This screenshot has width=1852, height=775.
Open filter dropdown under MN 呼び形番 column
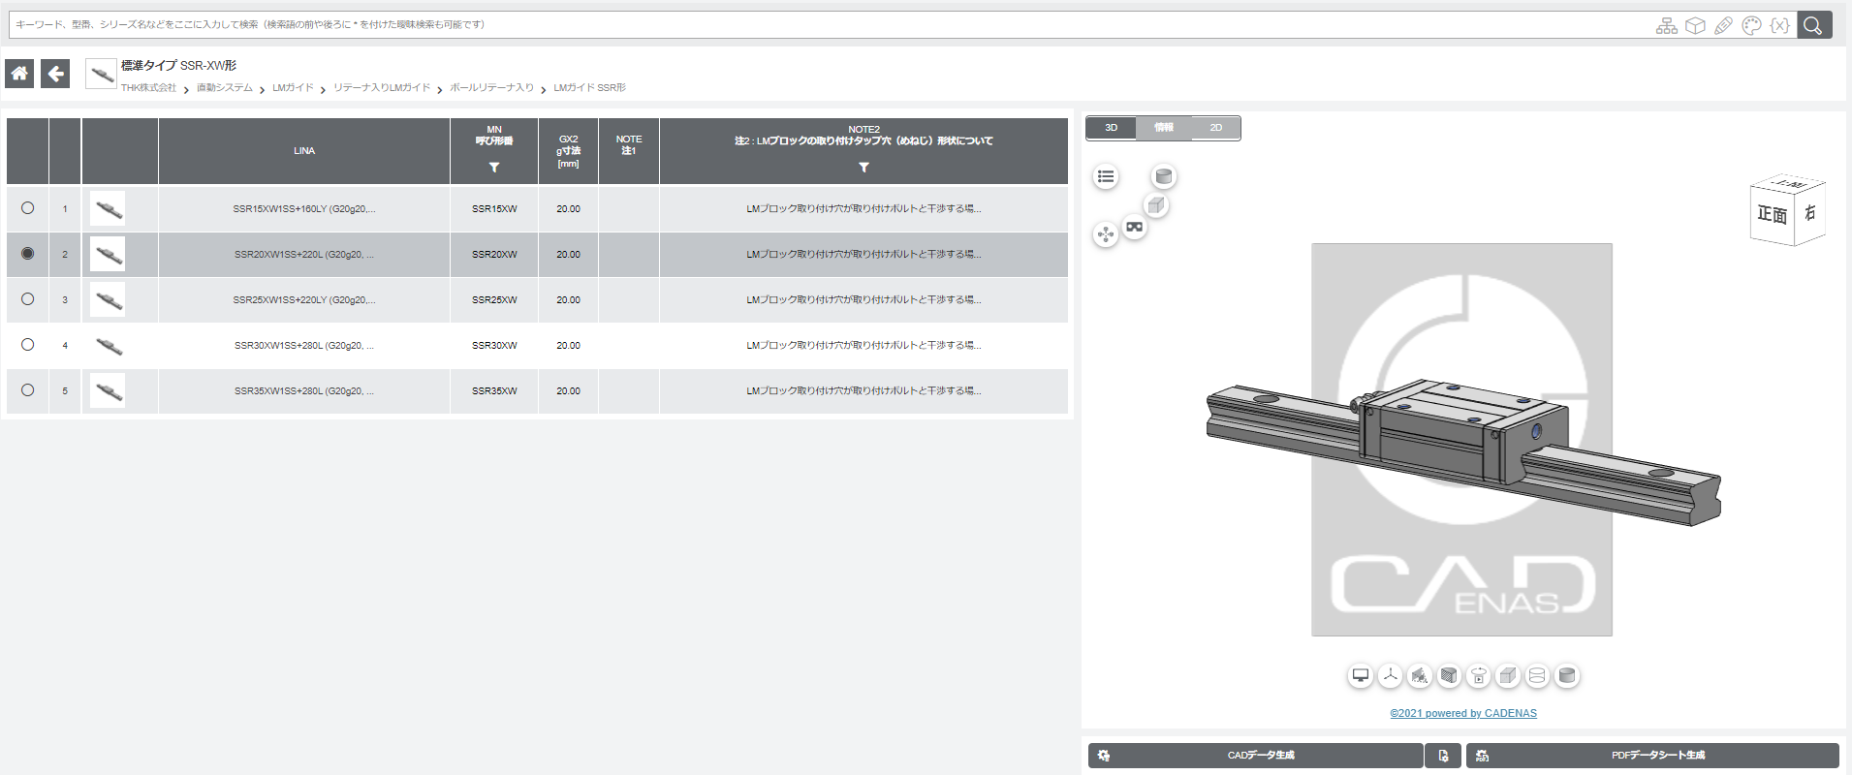coord(494,168)
